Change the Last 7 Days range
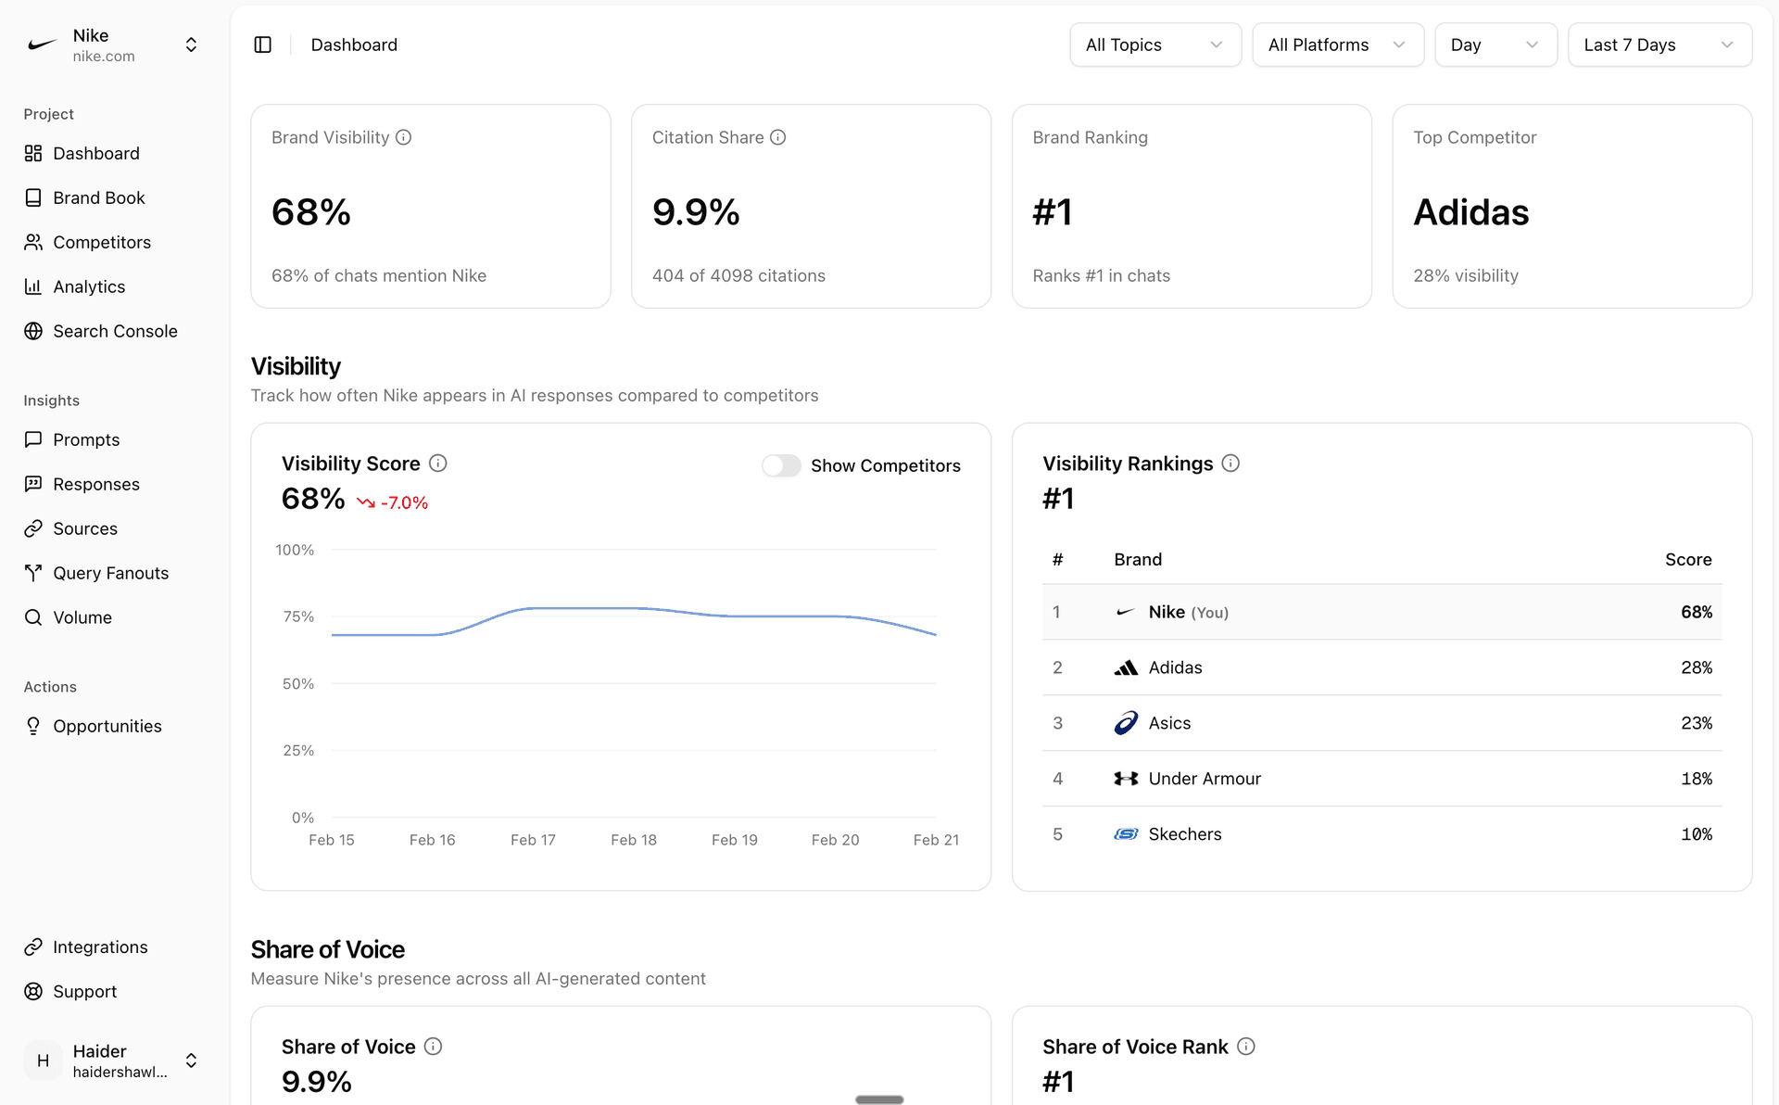Screen dimensions: 1779x1105 pos(1659,44)
